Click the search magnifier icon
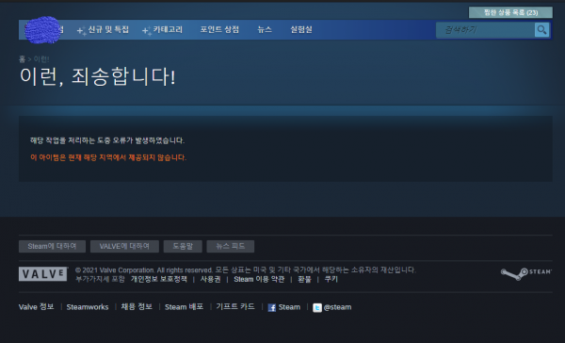The image size is (565, 343). (541, 29)
